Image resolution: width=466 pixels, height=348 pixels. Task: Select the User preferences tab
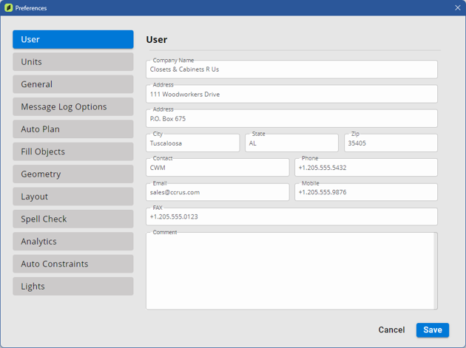coord(73,39)
